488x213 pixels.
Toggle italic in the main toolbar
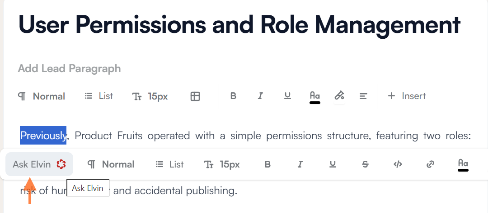point(260,96)
